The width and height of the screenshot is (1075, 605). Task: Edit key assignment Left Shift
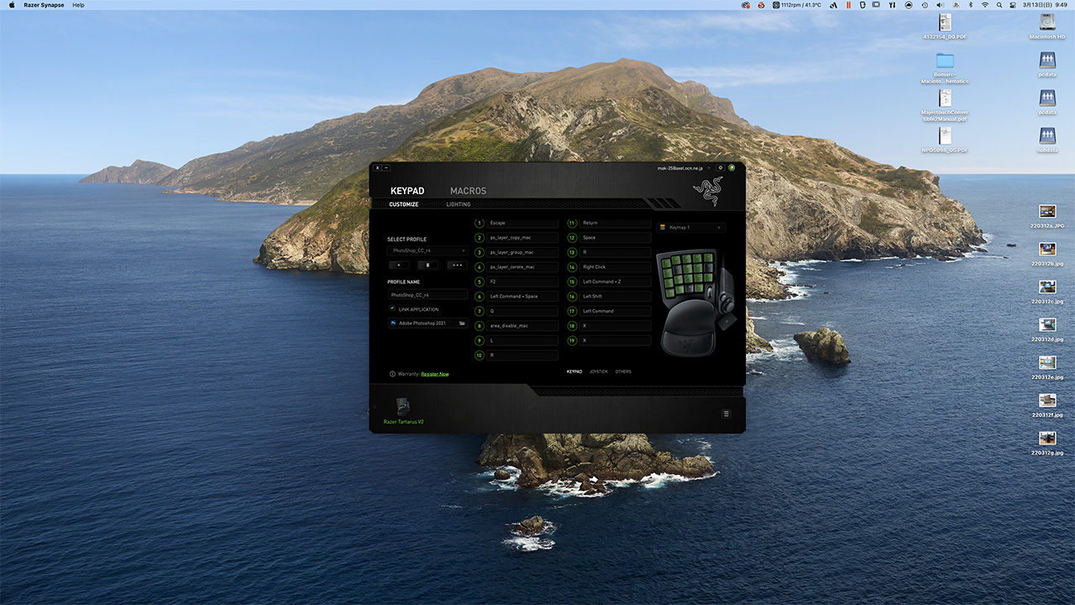click(616, 297)
